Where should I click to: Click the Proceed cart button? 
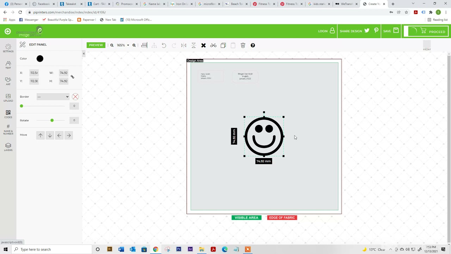point(426,31)
